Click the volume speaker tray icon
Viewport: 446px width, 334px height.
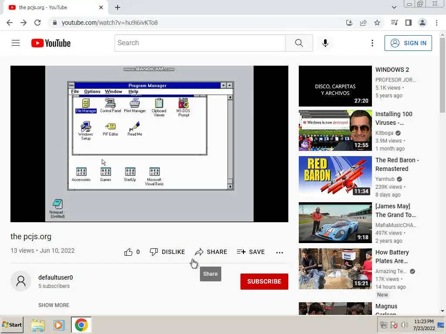tap(404, 325)
